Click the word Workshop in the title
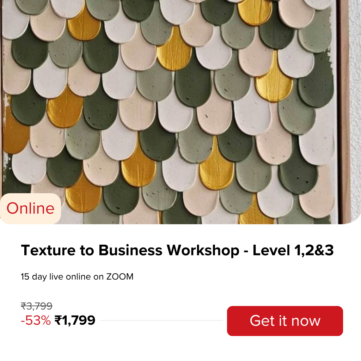Viewport: 361px width, 361px height. click(x=203, y=250)
